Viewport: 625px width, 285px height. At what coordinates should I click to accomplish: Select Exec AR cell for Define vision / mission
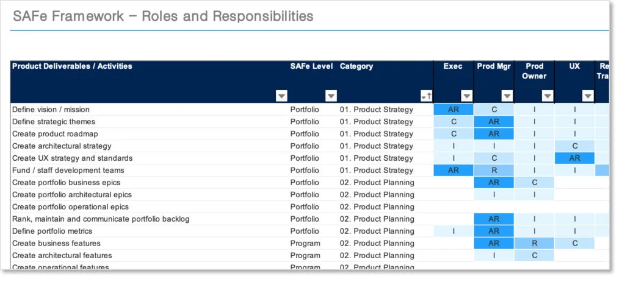453,109
